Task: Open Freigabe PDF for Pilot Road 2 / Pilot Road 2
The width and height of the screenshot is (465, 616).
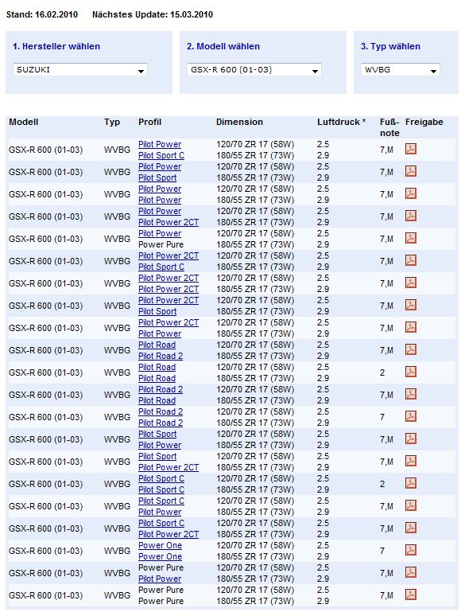Action: tap(411, 417)
